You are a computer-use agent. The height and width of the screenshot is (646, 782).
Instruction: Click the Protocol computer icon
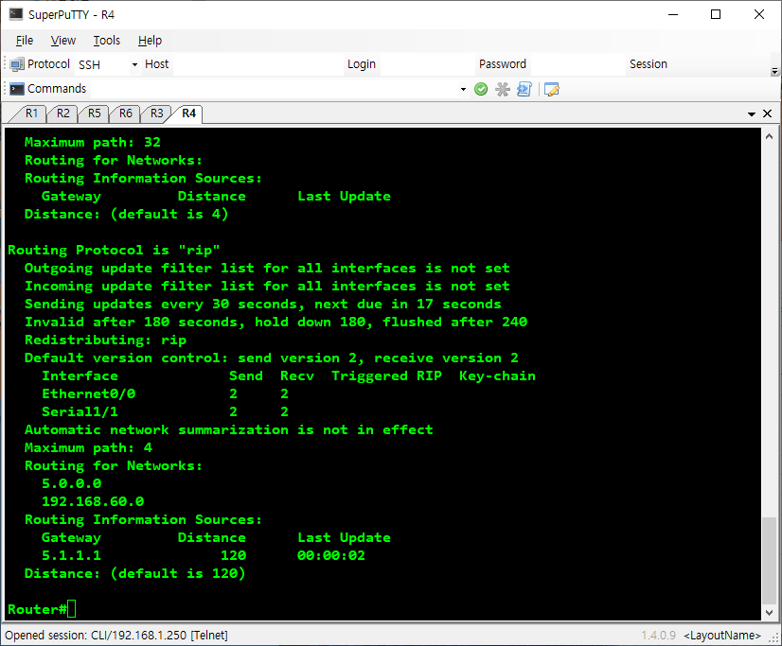point(17,64)
